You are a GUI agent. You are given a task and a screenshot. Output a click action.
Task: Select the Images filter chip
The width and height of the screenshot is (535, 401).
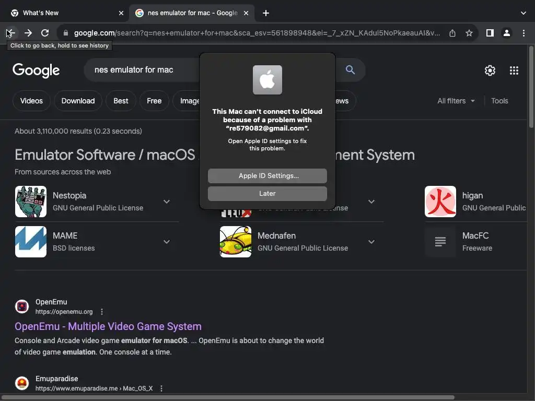tap(187, 101)
